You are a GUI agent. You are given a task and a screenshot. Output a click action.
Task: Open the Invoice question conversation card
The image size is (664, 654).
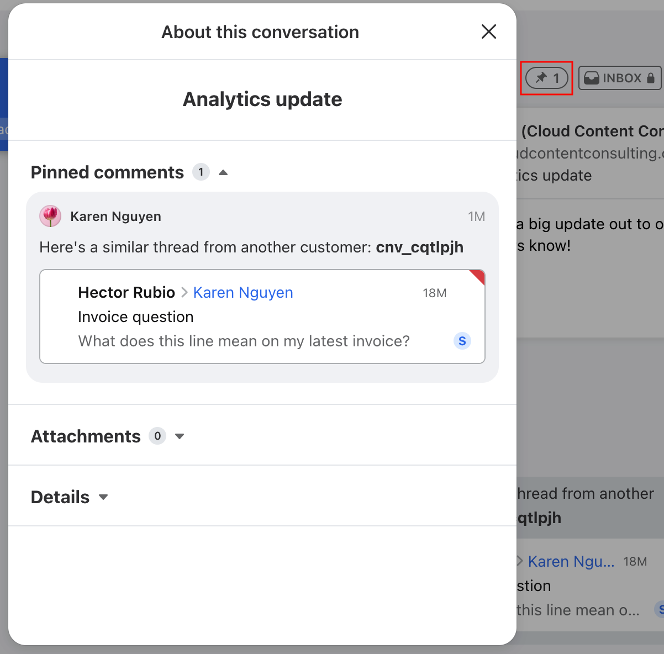point(262,317)
